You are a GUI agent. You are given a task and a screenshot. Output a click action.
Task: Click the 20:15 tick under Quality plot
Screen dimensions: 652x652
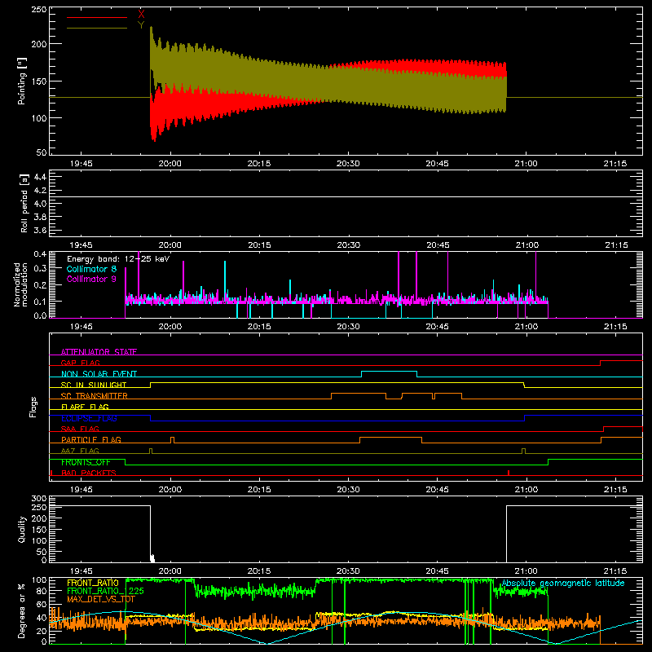coord(259,571)
